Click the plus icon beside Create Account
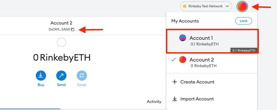277x110 pixels. 175,82
